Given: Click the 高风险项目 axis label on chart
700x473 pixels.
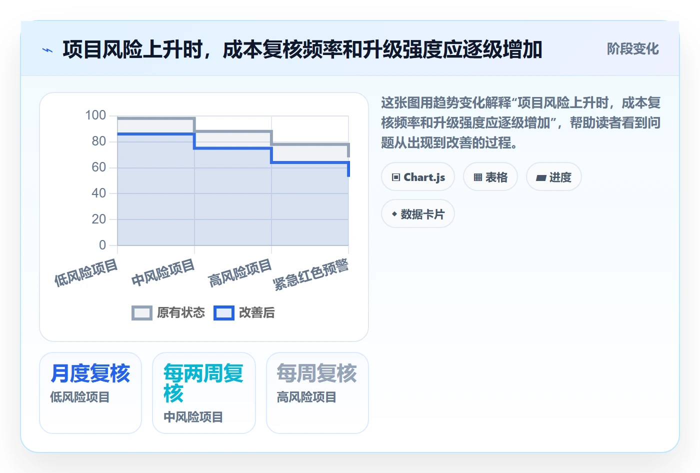Looking at the screenshot, I should click(x=240, y=272).
